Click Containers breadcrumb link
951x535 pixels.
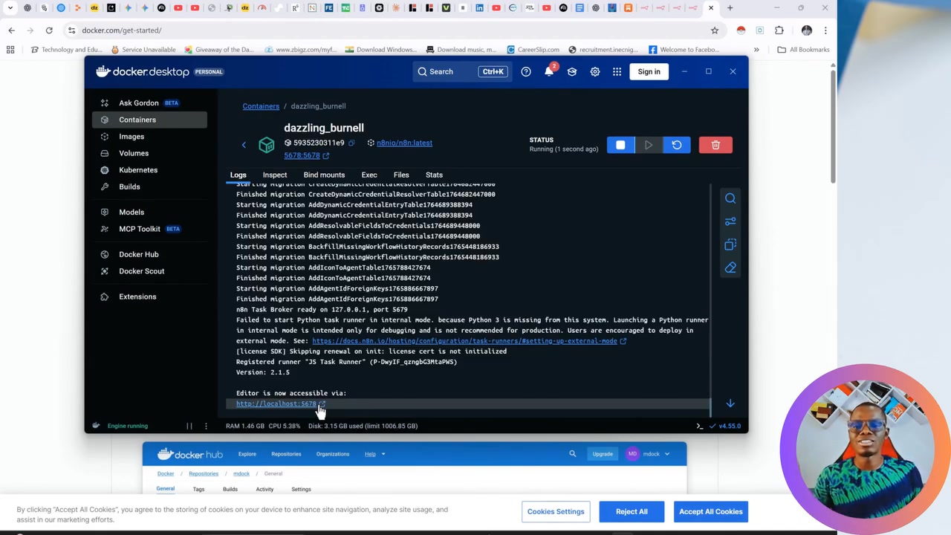261,106
